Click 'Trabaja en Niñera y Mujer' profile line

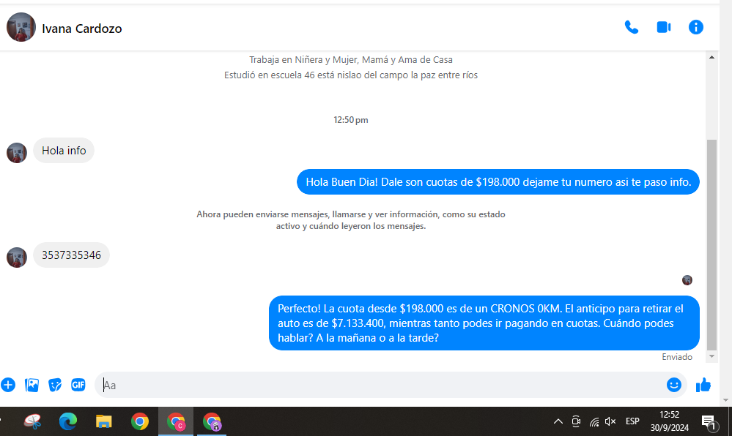pyautogui.click(x=350, y=60)
